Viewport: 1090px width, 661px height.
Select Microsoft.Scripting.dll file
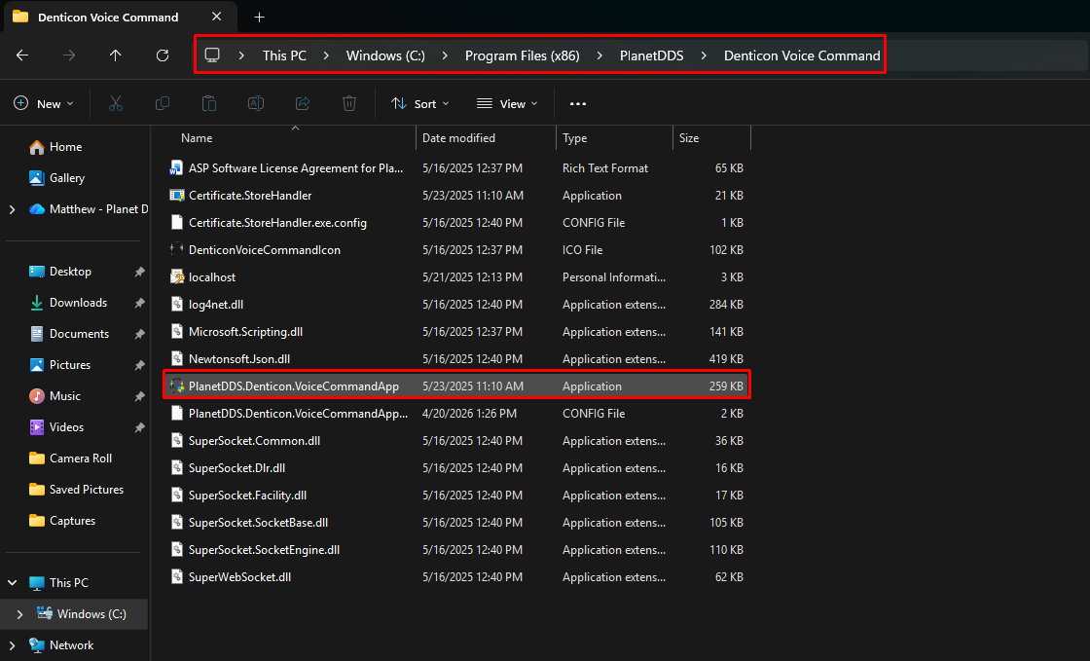pyautogui.click(x=456, y=332)
